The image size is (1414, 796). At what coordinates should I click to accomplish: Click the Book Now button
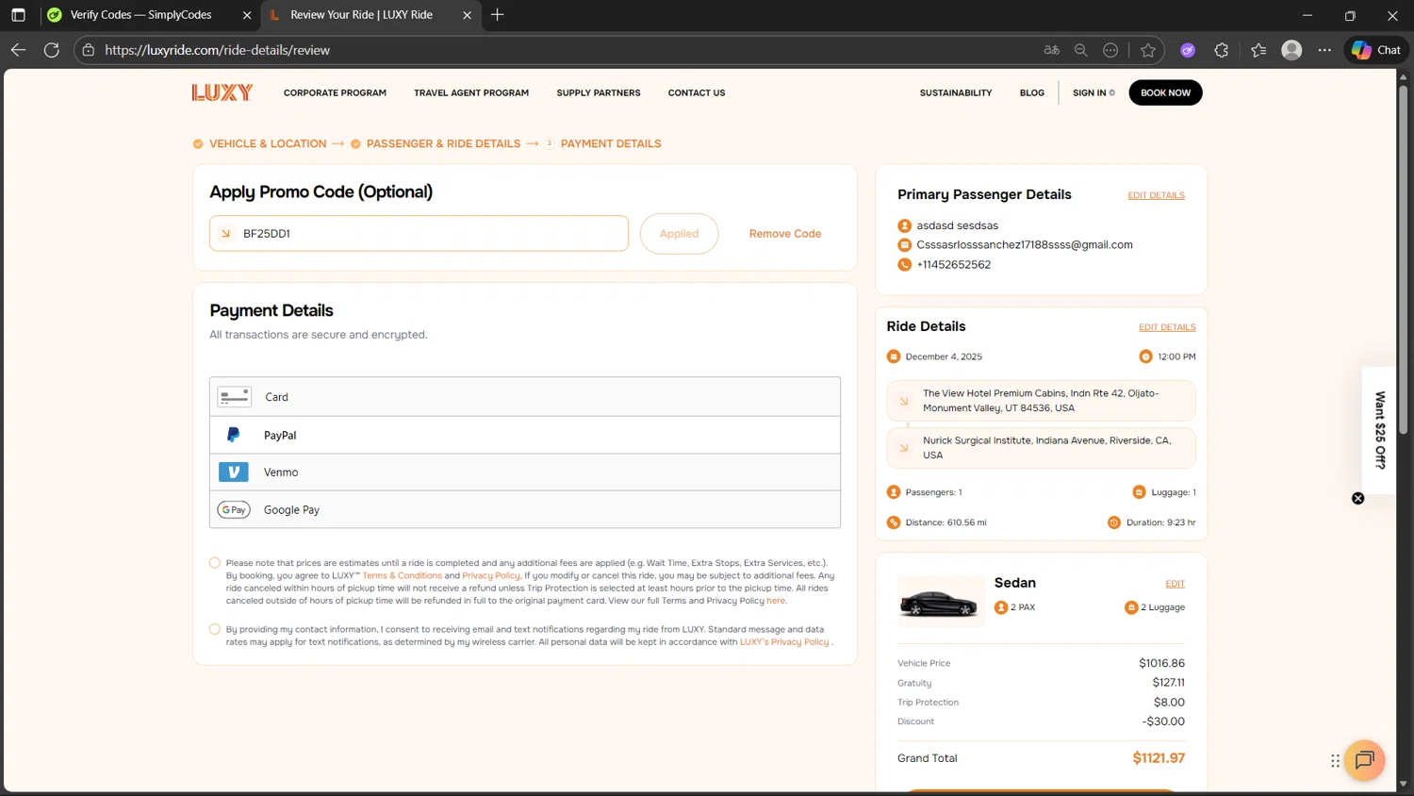[1165, 92]
